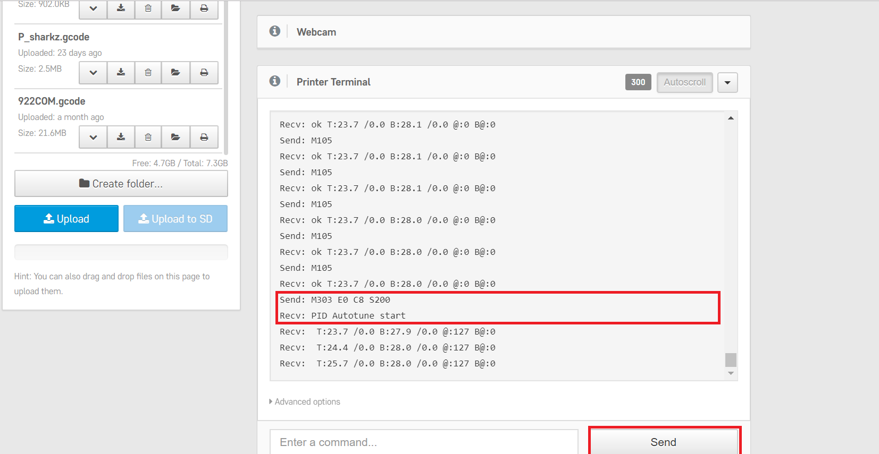Open the terminal options dropdown caret
This screenshot has height=454, width=879.
click(727, 82)
